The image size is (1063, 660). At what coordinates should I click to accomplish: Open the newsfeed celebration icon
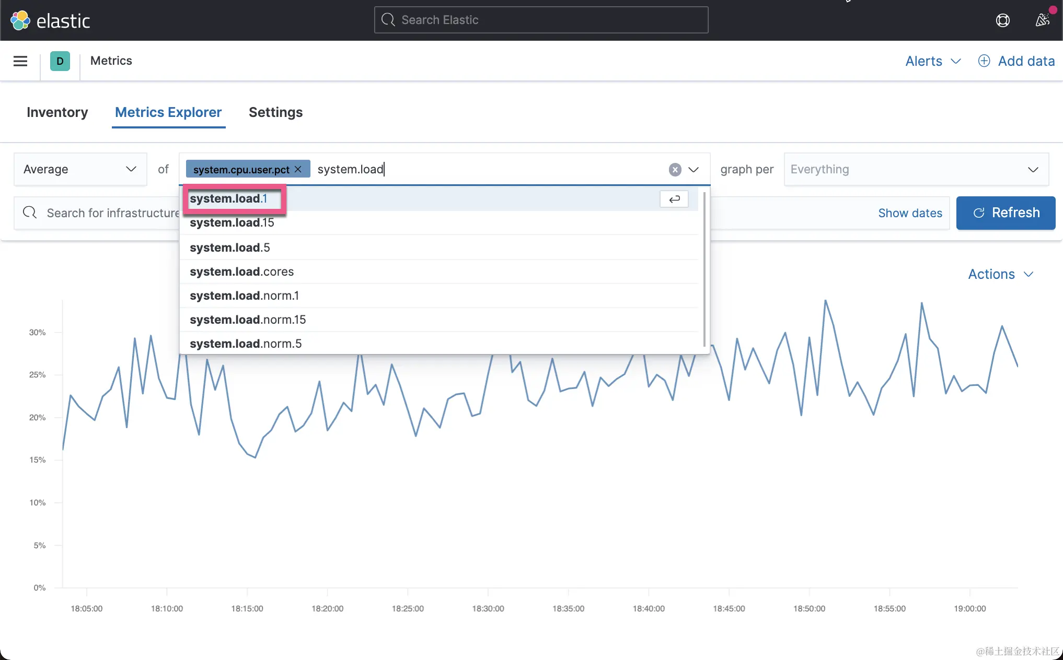1042,20
